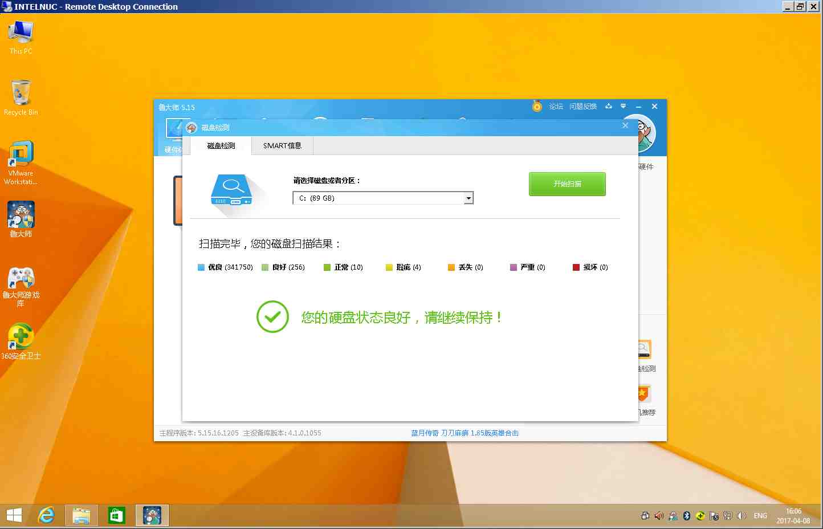Click the green checkmark status icon
Screen dimensions: 823x529
(x=272, y=317)
